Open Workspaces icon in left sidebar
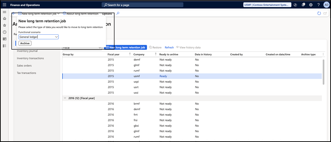Image resolution: width=331 pixels, height=142 pixels. coord(5,39)
